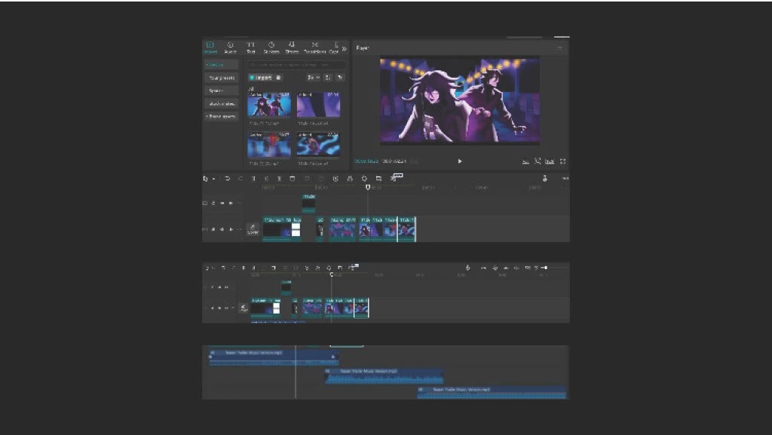This screenshot has height=435, width=772.
Task: Switch the media view layout icon
Action: pos(328,78)
